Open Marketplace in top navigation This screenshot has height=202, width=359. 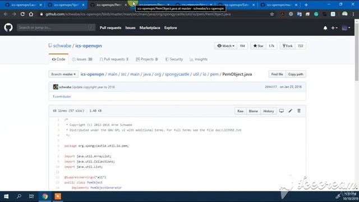[150, 27]
